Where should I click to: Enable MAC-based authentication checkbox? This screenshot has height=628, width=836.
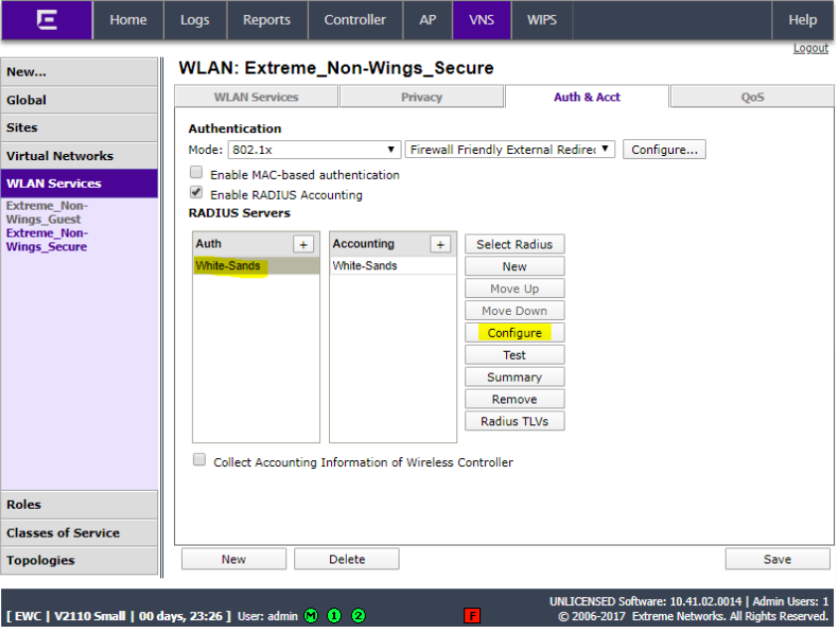coord(196,172)
